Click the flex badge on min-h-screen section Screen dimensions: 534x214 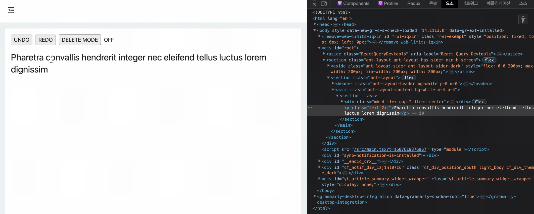[489, 60]
